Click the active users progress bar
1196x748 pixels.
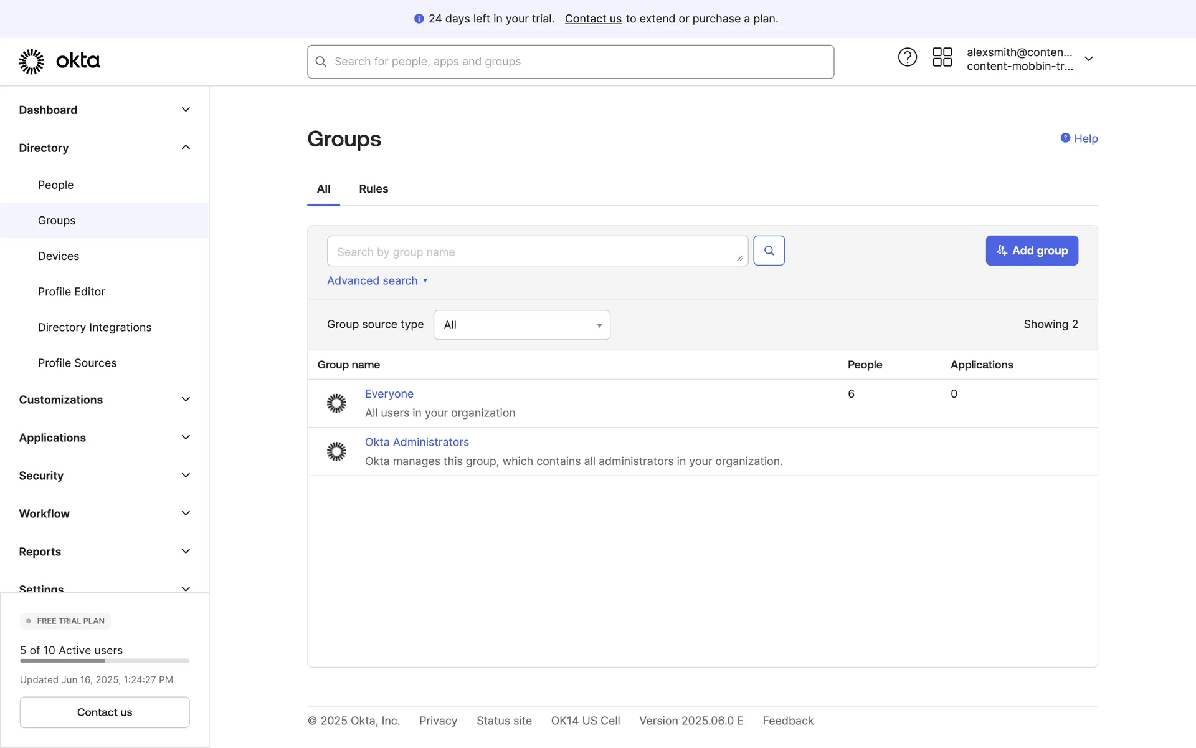click(105, 661)
